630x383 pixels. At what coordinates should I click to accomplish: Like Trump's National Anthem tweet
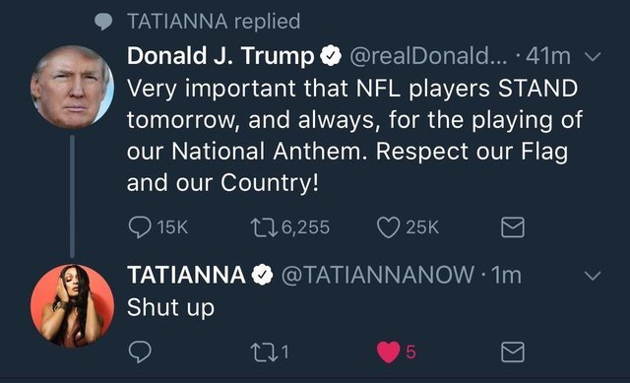coord(389,227)
